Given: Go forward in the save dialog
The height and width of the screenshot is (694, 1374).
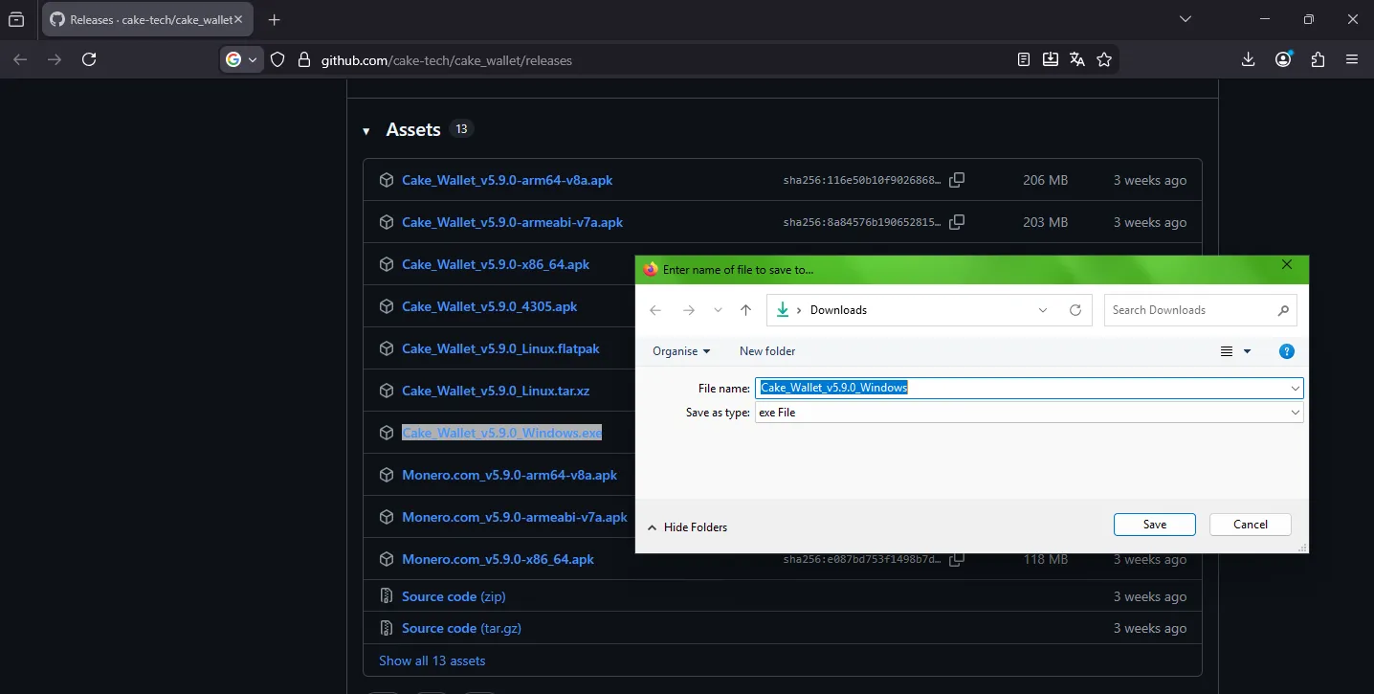Looking at the screenshot, I should tap(688, 310).
